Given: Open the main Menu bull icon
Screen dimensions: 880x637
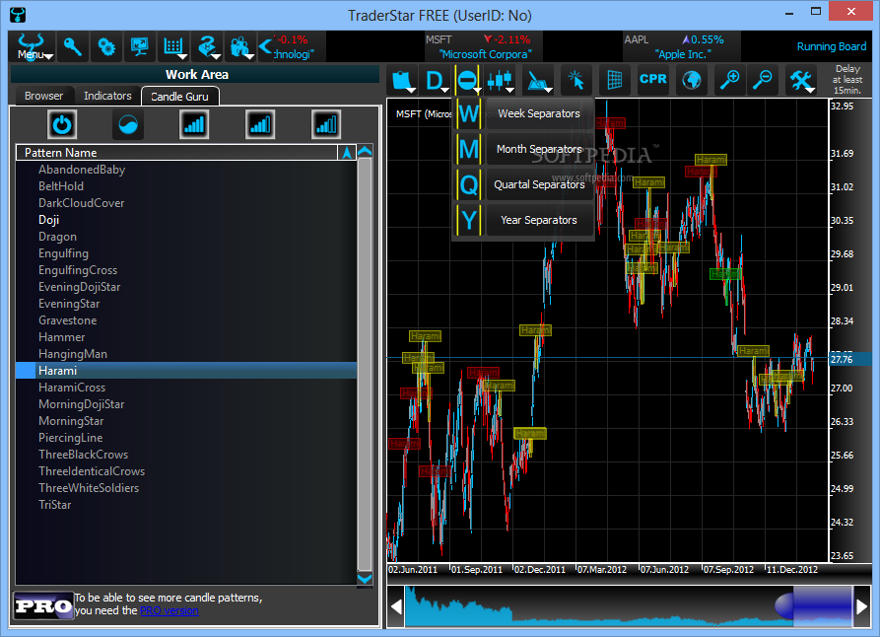Looking at the screenshot, I should [32, 46].
